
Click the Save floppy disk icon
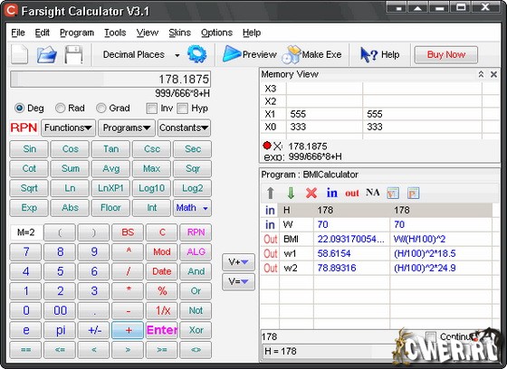(73, 54)
